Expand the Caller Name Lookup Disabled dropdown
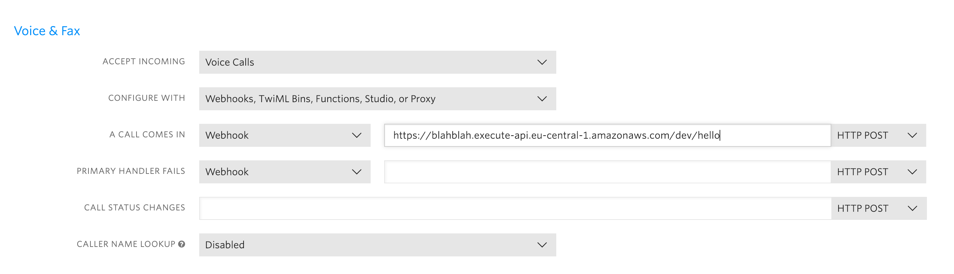 (x=377, y=245)
